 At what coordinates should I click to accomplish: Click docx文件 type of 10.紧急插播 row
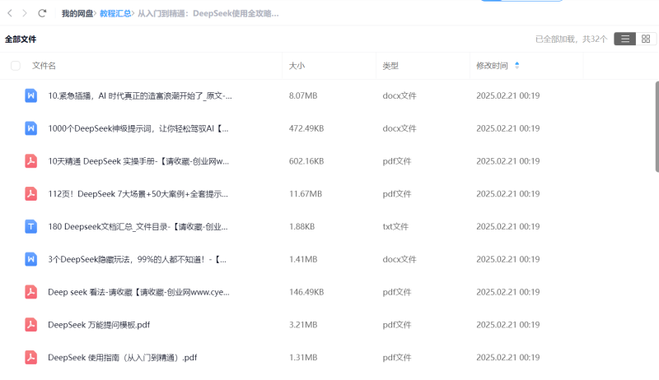[x=400, y=95]
